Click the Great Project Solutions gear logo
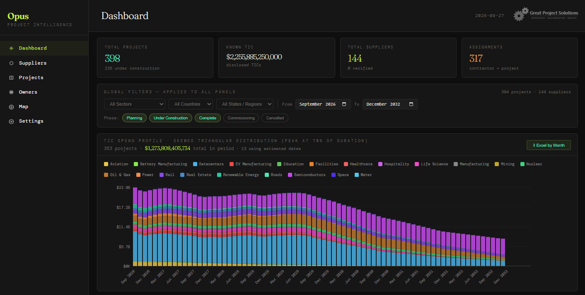The width and height of the screenshot is (585, 295). (x=521, y=15)
